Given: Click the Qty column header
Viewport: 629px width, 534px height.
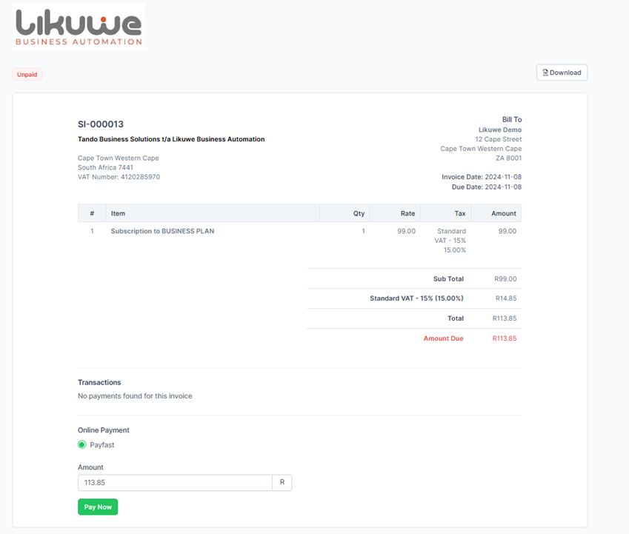Looking at the screenshot, I should point(359,213).
